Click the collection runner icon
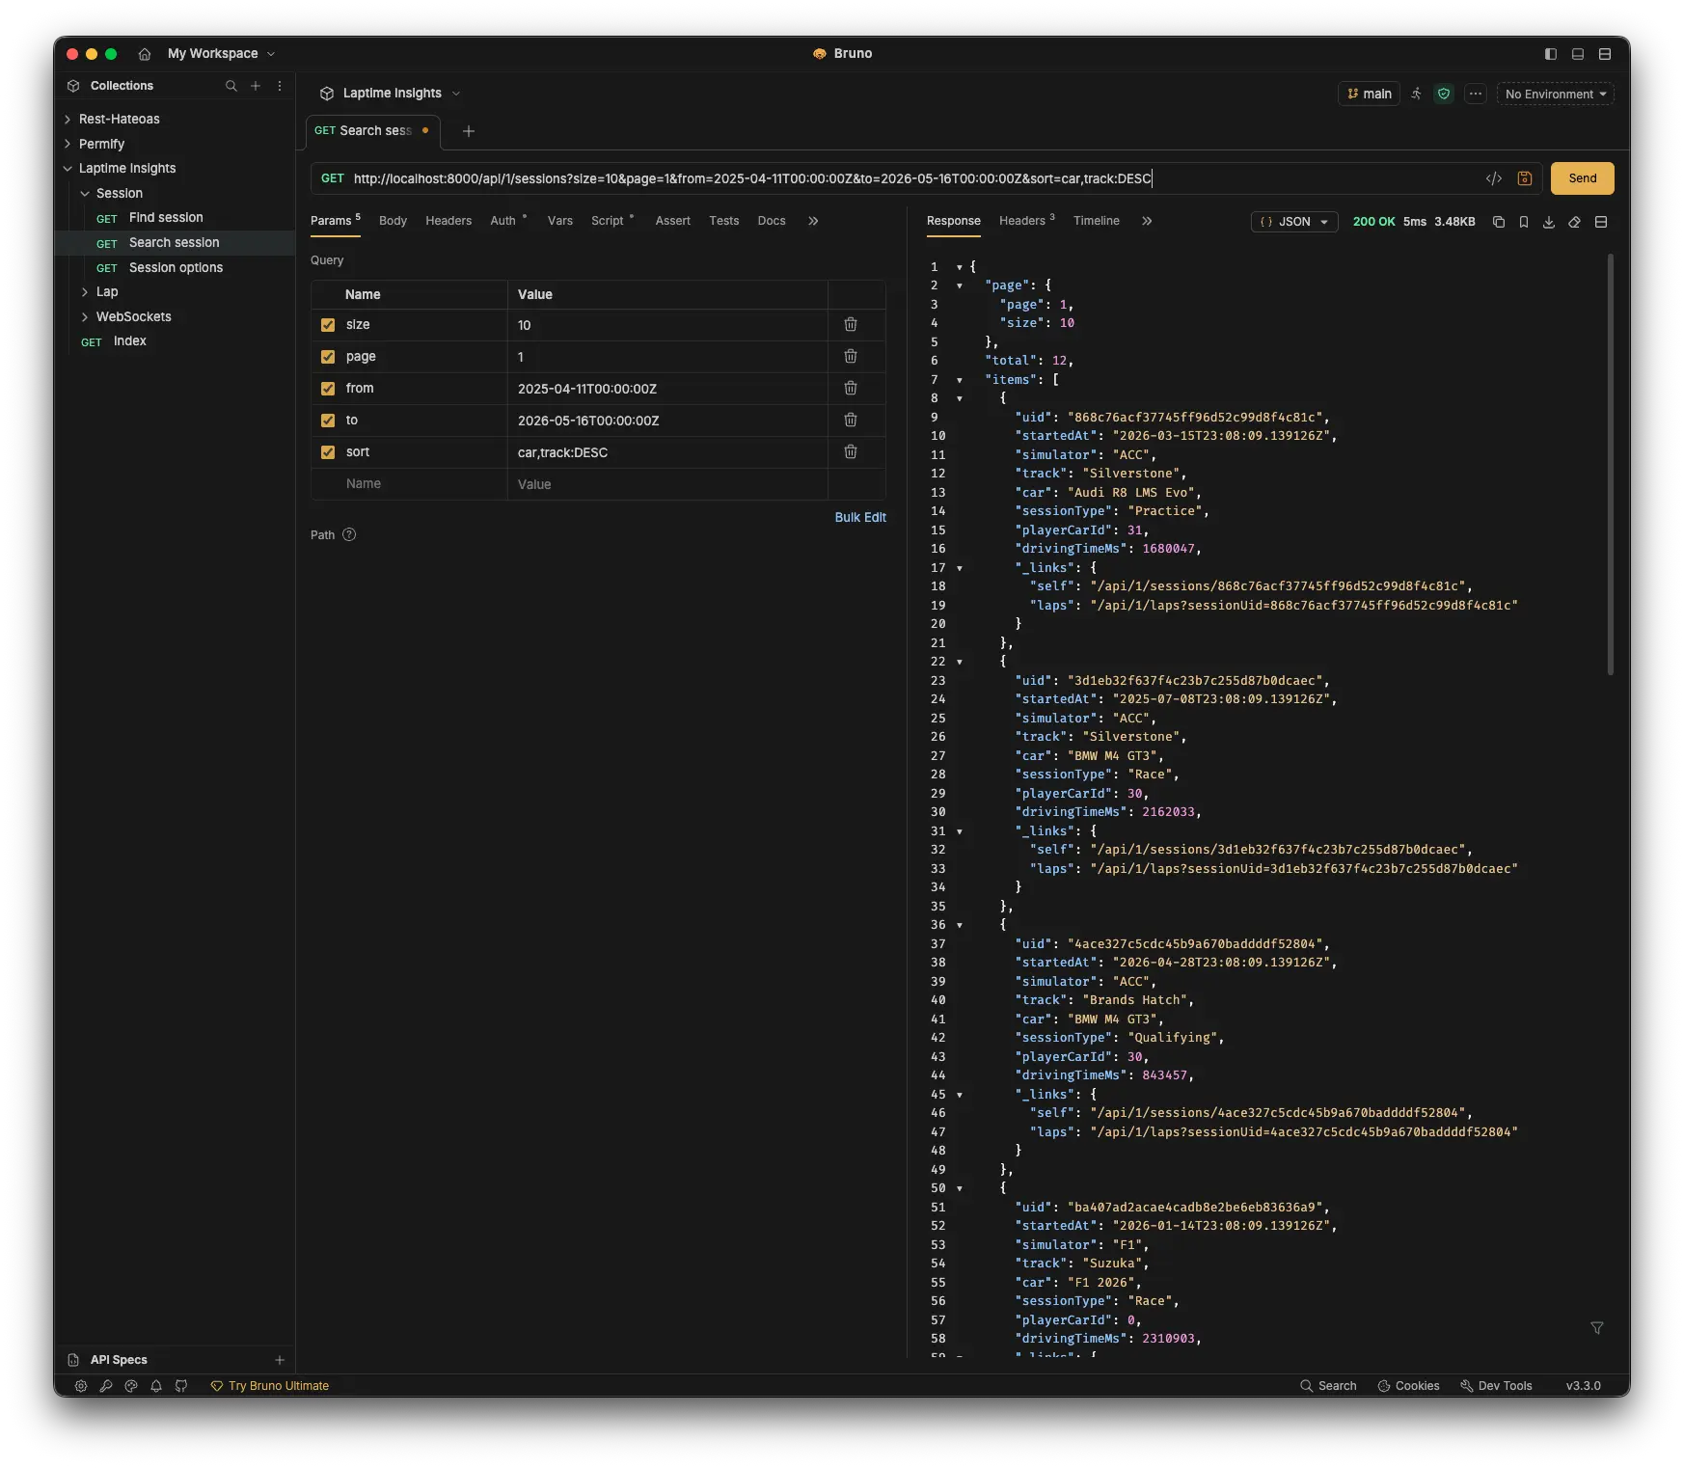 [x=1416, y=94]
